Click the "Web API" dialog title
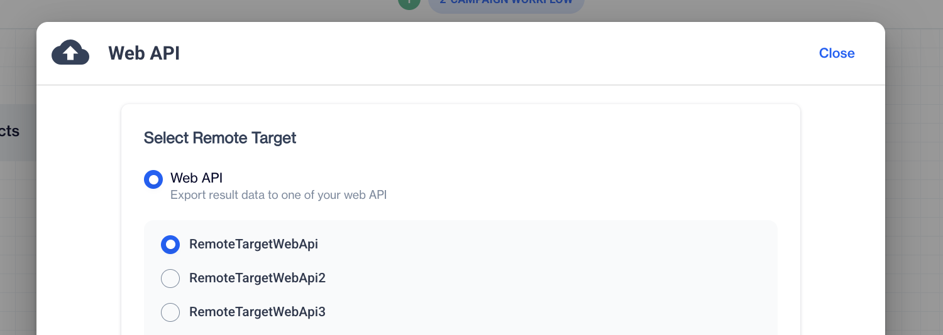Image resolution: width=943 pixels, height=335 pixels. [x=144, y=53]
